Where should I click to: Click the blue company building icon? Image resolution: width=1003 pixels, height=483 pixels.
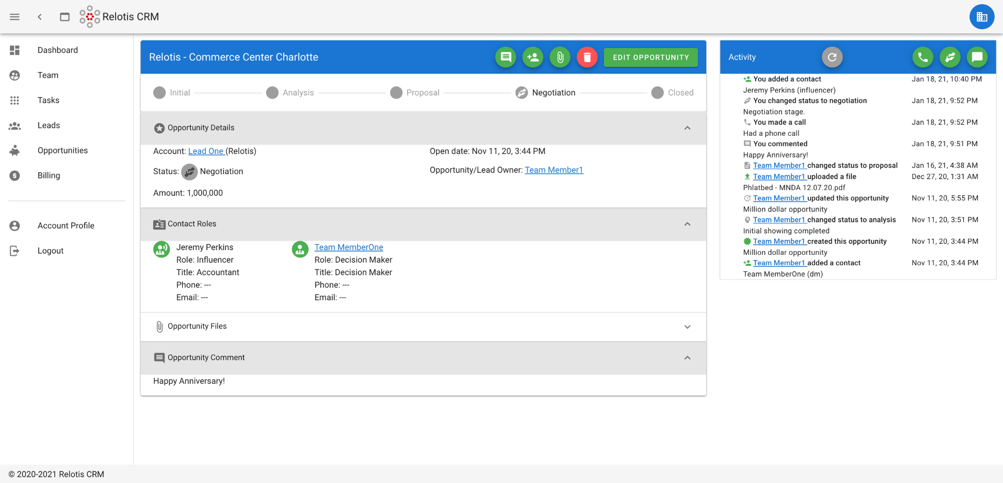(x=982, y=17)
